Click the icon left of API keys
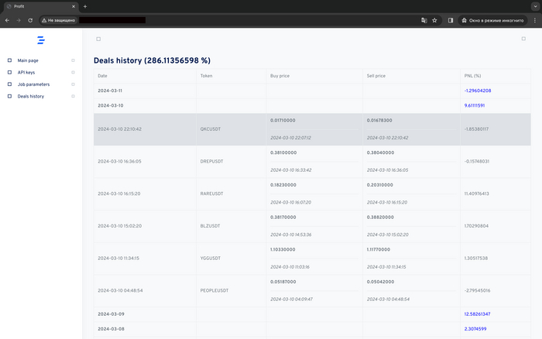 tap(9, 72)
